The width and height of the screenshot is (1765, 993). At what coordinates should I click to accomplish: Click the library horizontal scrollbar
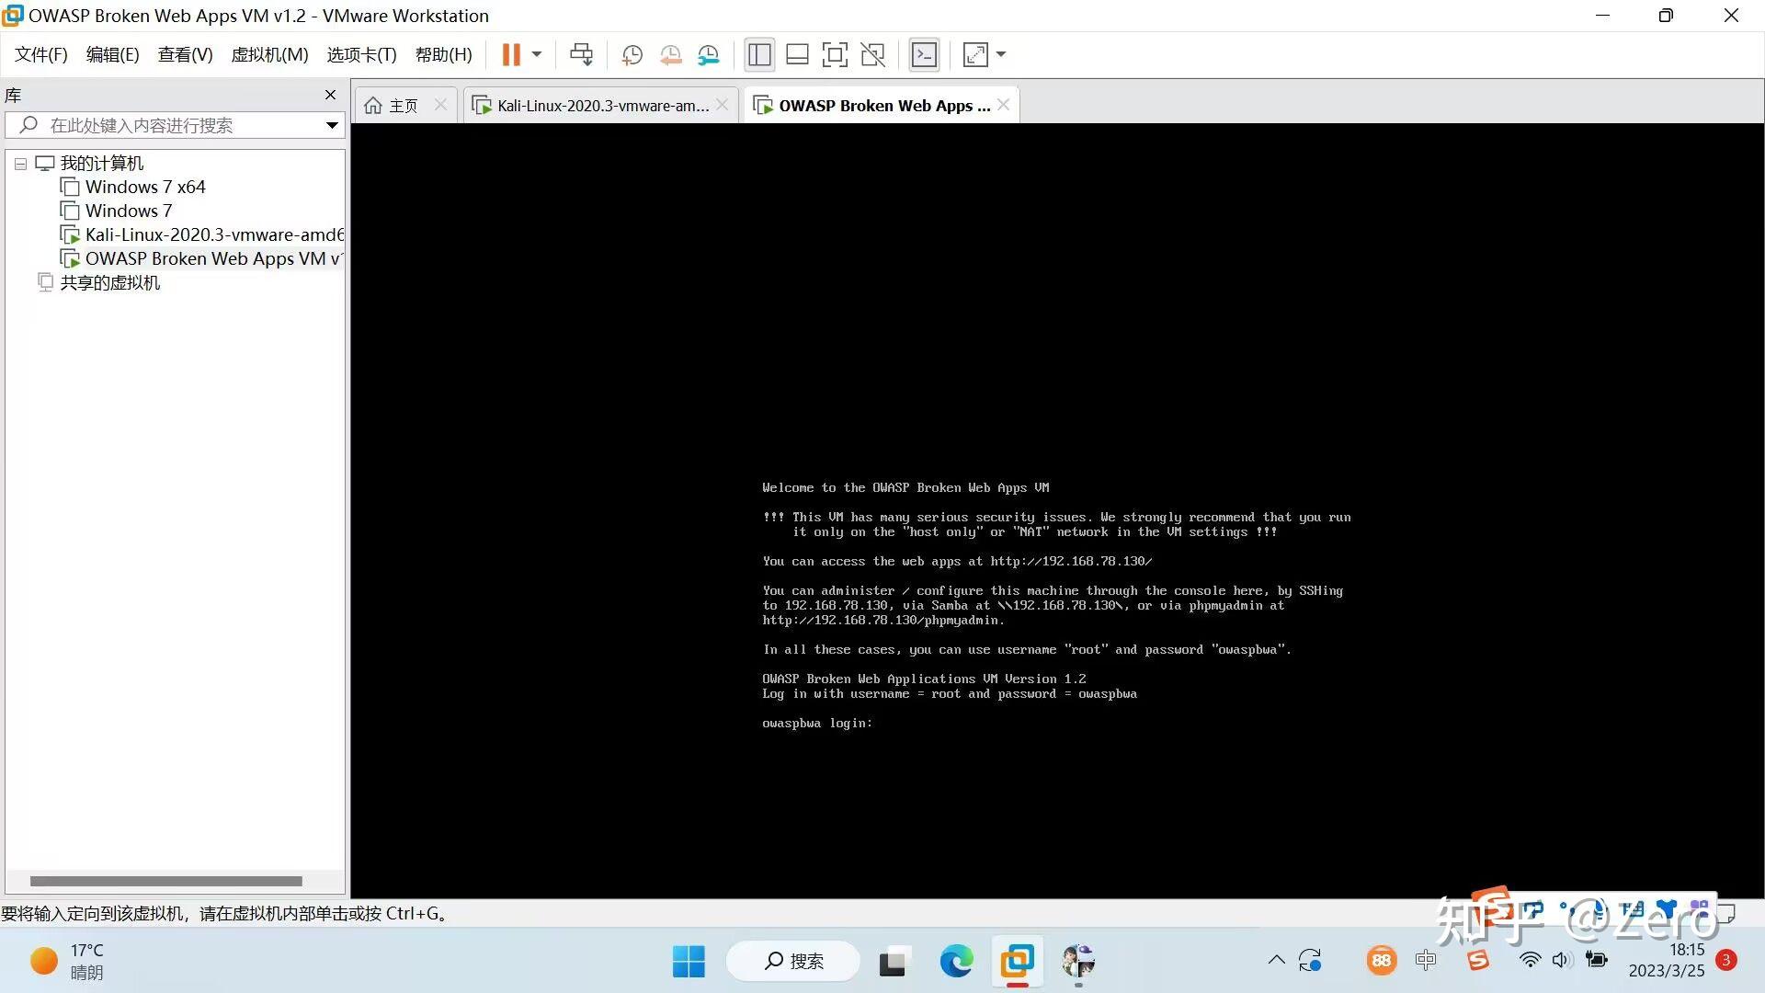point(166,881)
